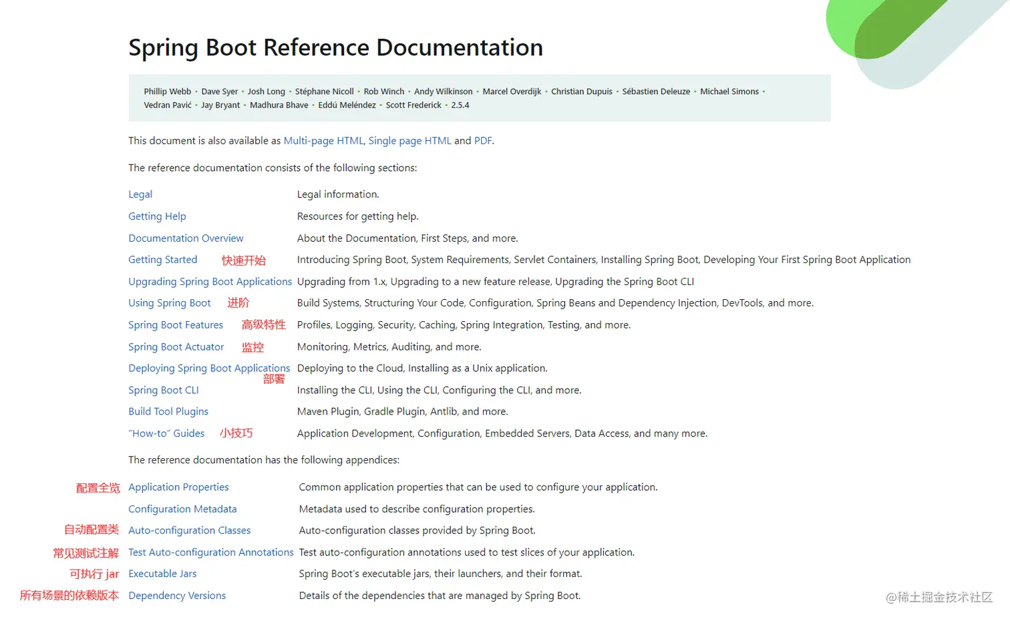Click 'Installing the CLI, Using the CLI' description
The height and width of the screenshot is (621, 1010).
(440, 391)
